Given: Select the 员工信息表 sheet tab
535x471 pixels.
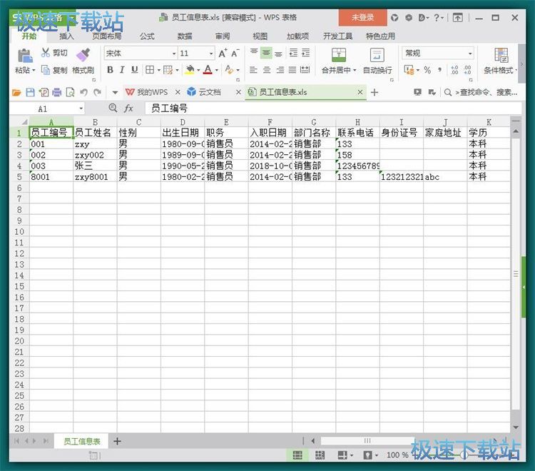Looking at the screenshot, I should tap(82, 441).
